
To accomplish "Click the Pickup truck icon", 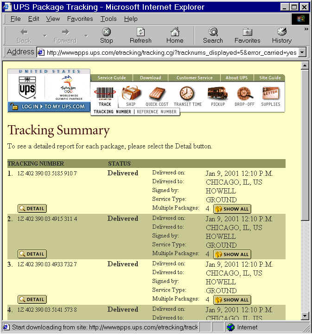I will 217,93.
